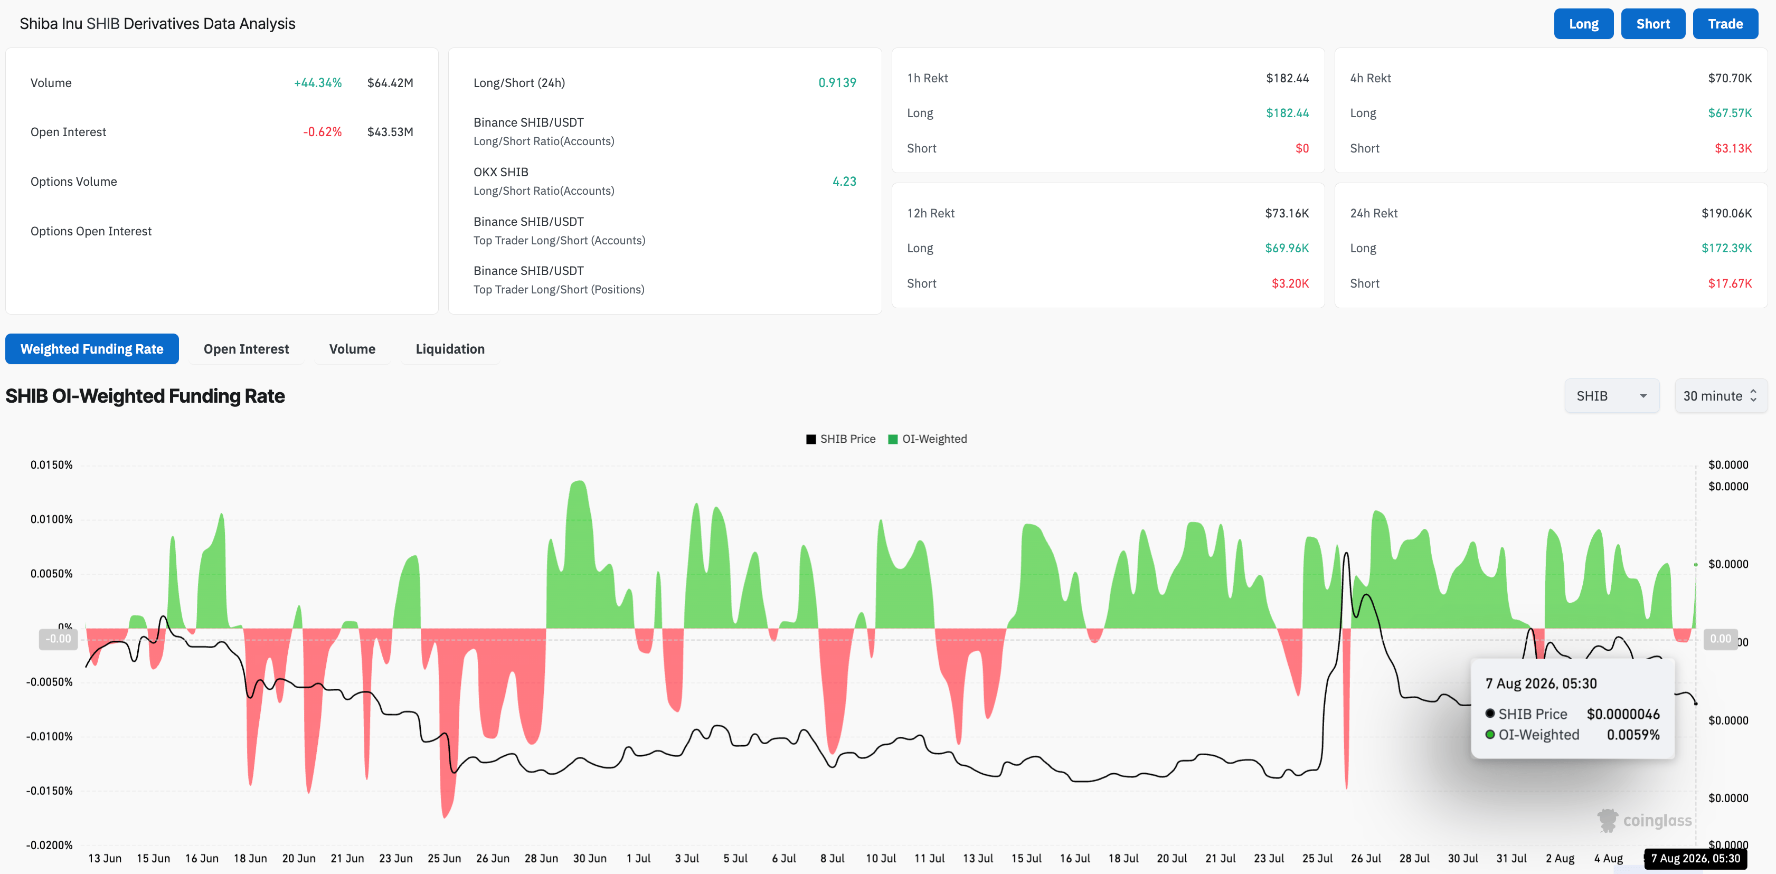Click the 1h Rekt Short value $0
This screenshot has width=1776, height=874.
[1302, 148]
